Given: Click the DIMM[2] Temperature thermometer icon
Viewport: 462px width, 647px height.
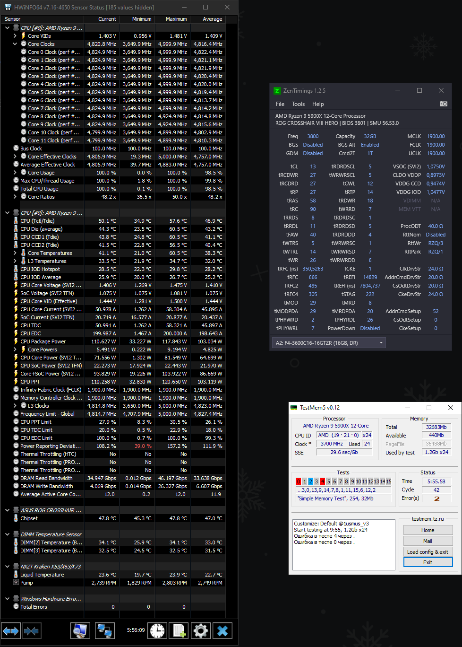Looking at the screenshot, I should (x=16, y=542).
